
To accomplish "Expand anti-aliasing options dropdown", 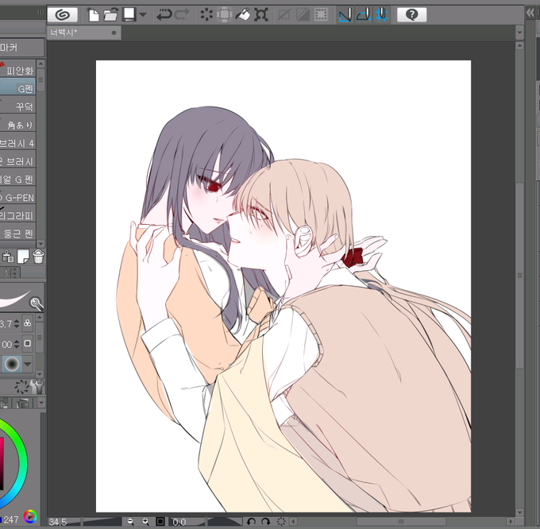I will click(28, 364).
